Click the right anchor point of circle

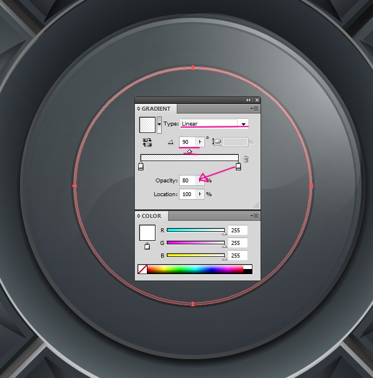click(x=311, y=186)
